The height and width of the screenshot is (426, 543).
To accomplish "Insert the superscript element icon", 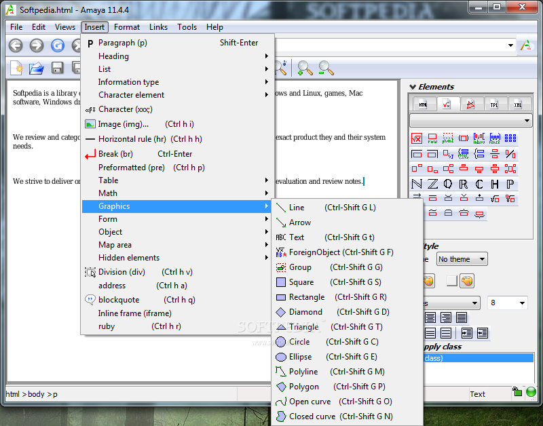I will [417, 168].
